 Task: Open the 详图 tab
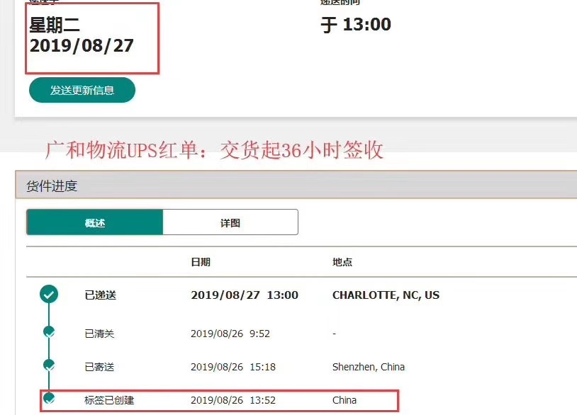pos(230,222)
